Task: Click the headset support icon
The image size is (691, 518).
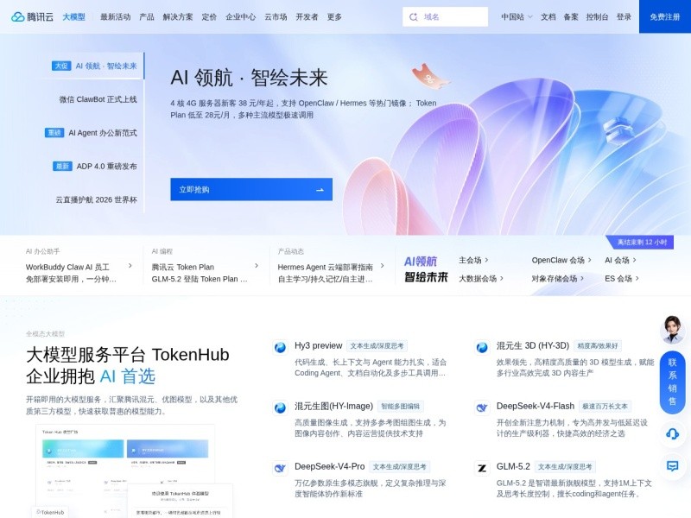Action: pyautogui.click(x=672, y=434)
